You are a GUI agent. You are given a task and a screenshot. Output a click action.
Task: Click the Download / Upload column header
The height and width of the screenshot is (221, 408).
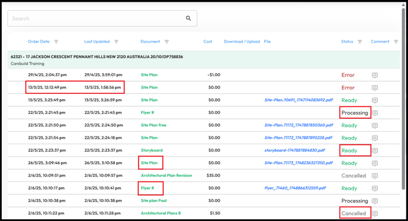click(242, 41)
